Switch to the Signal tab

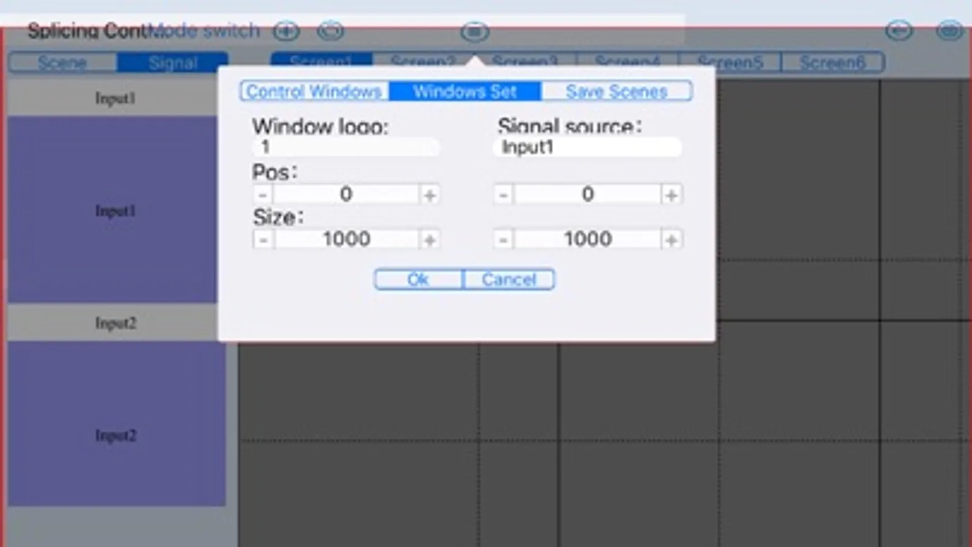coord(173,63)
